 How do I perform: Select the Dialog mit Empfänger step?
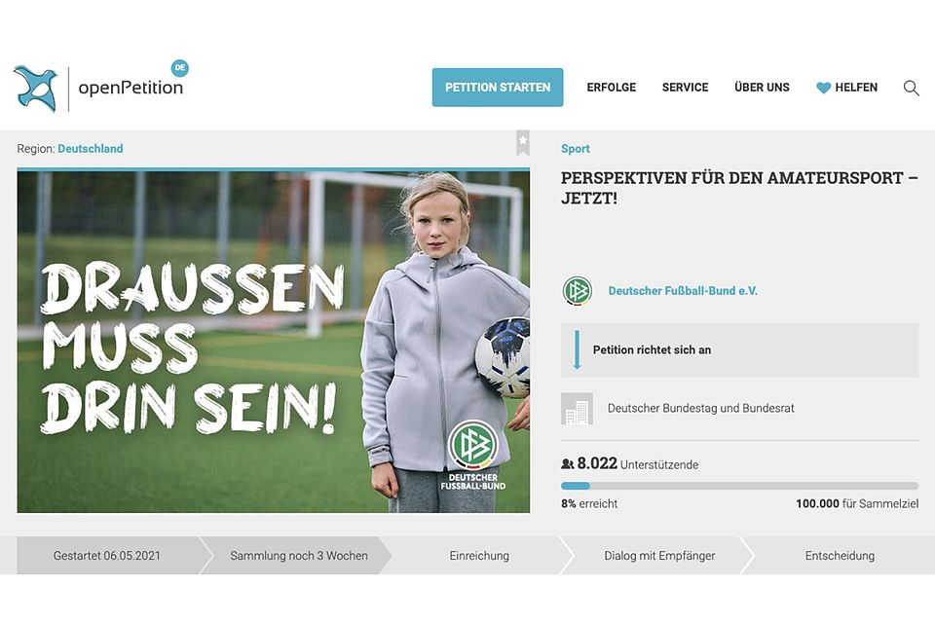click(x=659, y=556)
